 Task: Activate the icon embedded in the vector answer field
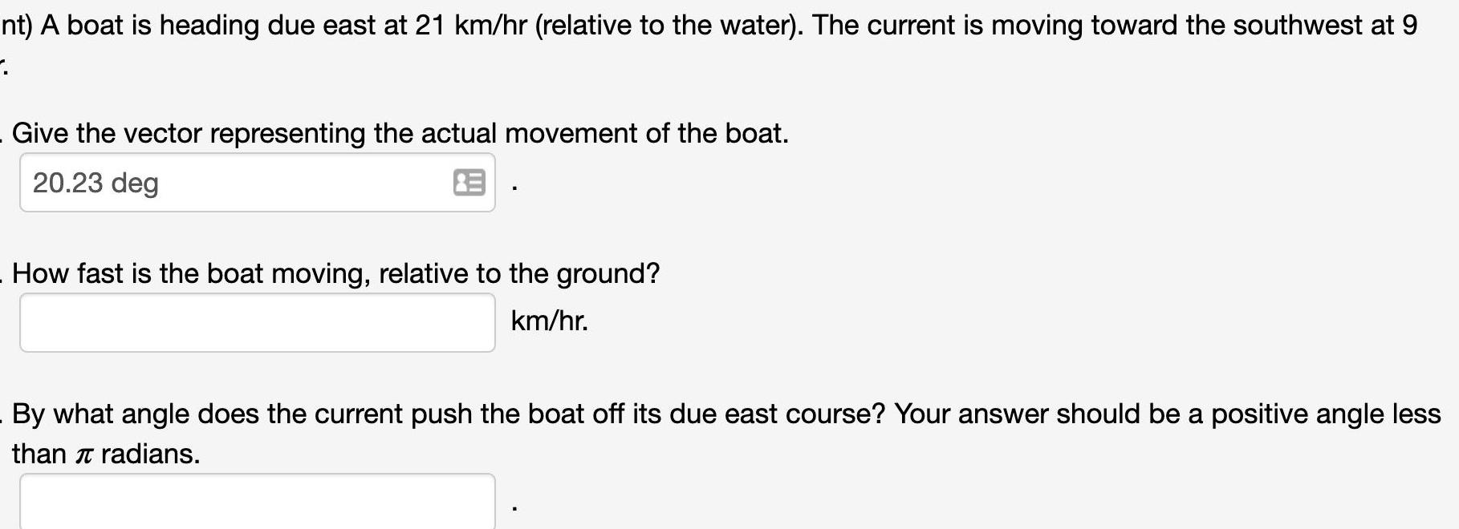click(x=471, y=183)
